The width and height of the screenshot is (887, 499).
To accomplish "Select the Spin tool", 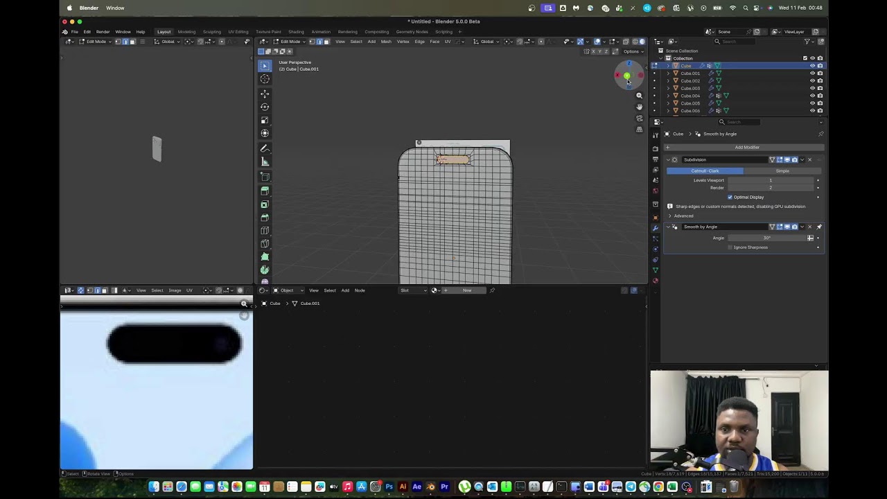I will [265, 270].
